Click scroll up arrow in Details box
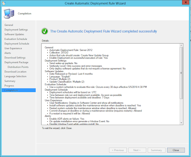The image size is (191, 157). pos(181,46)
